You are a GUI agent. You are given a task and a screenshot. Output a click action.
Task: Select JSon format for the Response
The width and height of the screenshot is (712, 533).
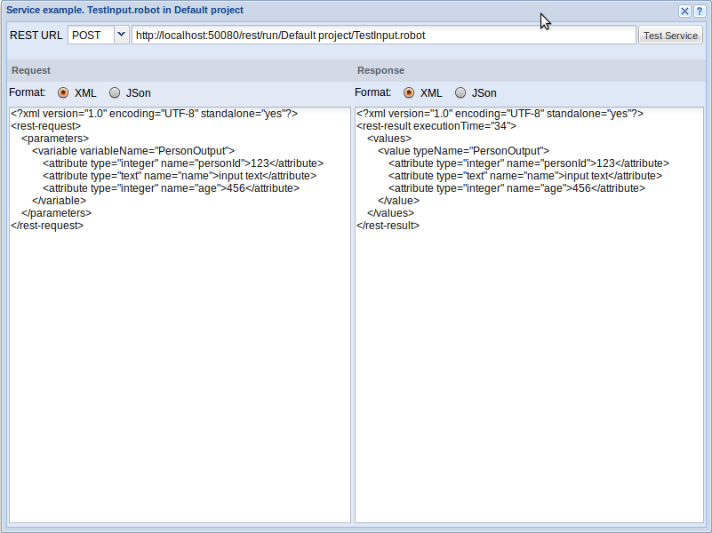pos(460,92)
